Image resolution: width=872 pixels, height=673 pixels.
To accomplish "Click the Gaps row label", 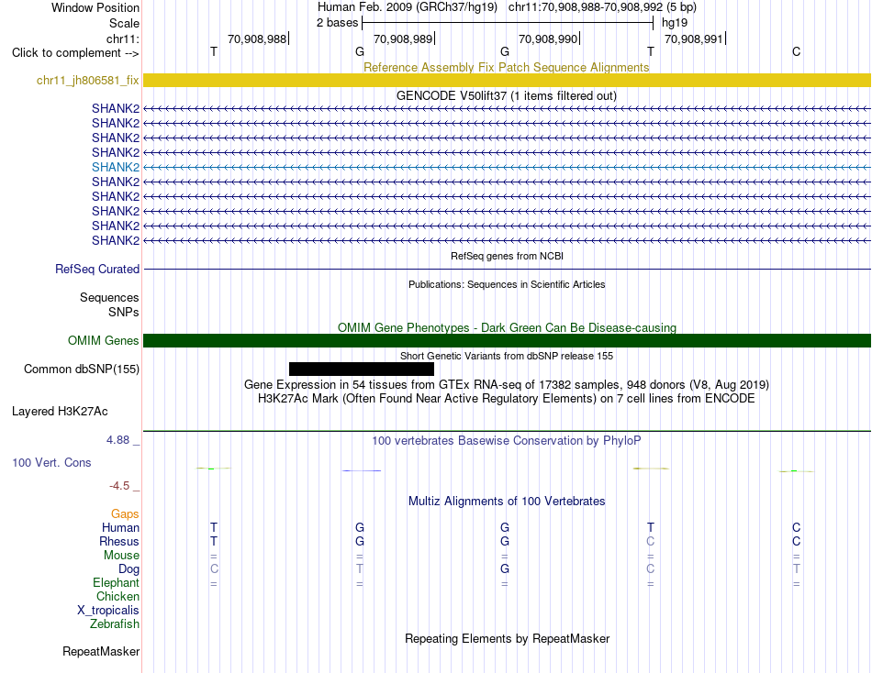I will [125, 514].
